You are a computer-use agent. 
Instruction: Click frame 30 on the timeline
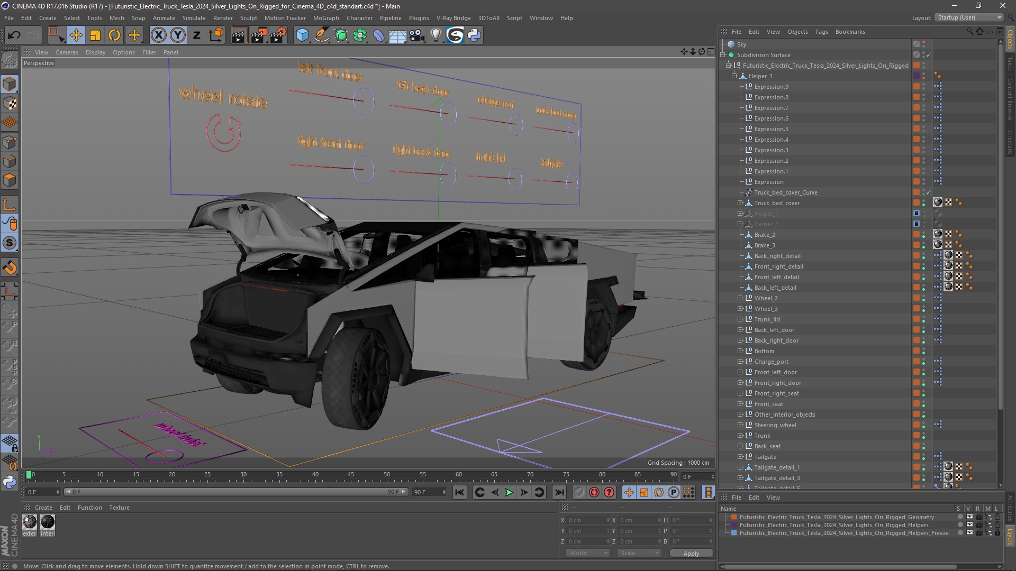[243, 475]
